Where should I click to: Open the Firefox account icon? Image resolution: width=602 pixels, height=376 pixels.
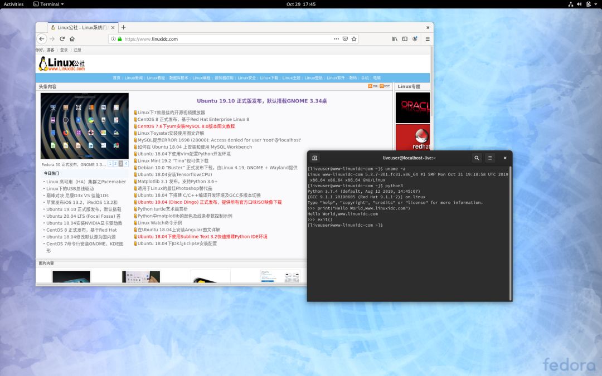(x=415, y=39)
